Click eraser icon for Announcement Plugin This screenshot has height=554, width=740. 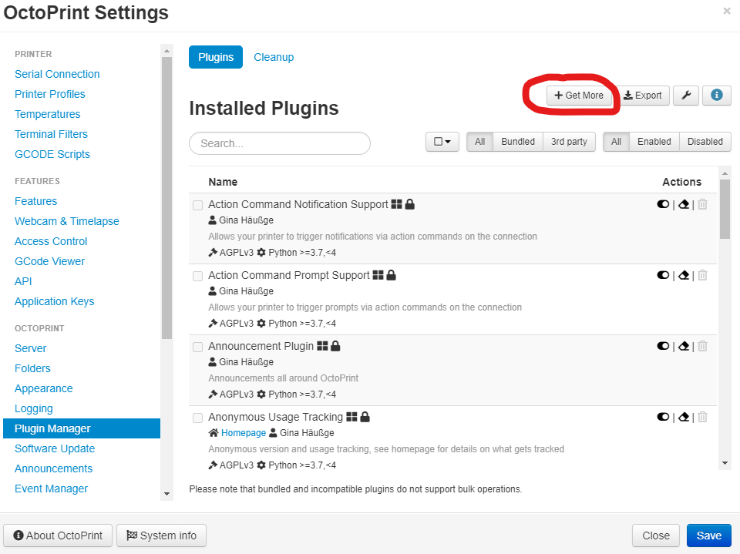pos(683,346)
